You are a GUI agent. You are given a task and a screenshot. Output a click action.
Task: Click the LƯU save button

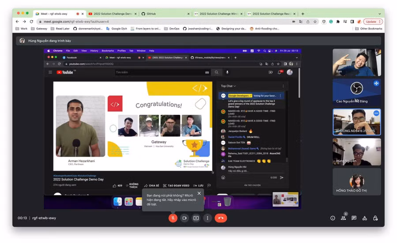[x=198, y=186]
